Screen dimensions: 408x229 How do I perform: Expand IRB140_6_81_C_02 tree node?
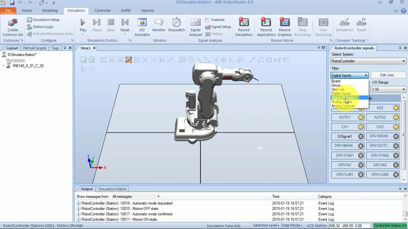pos(3,66)
